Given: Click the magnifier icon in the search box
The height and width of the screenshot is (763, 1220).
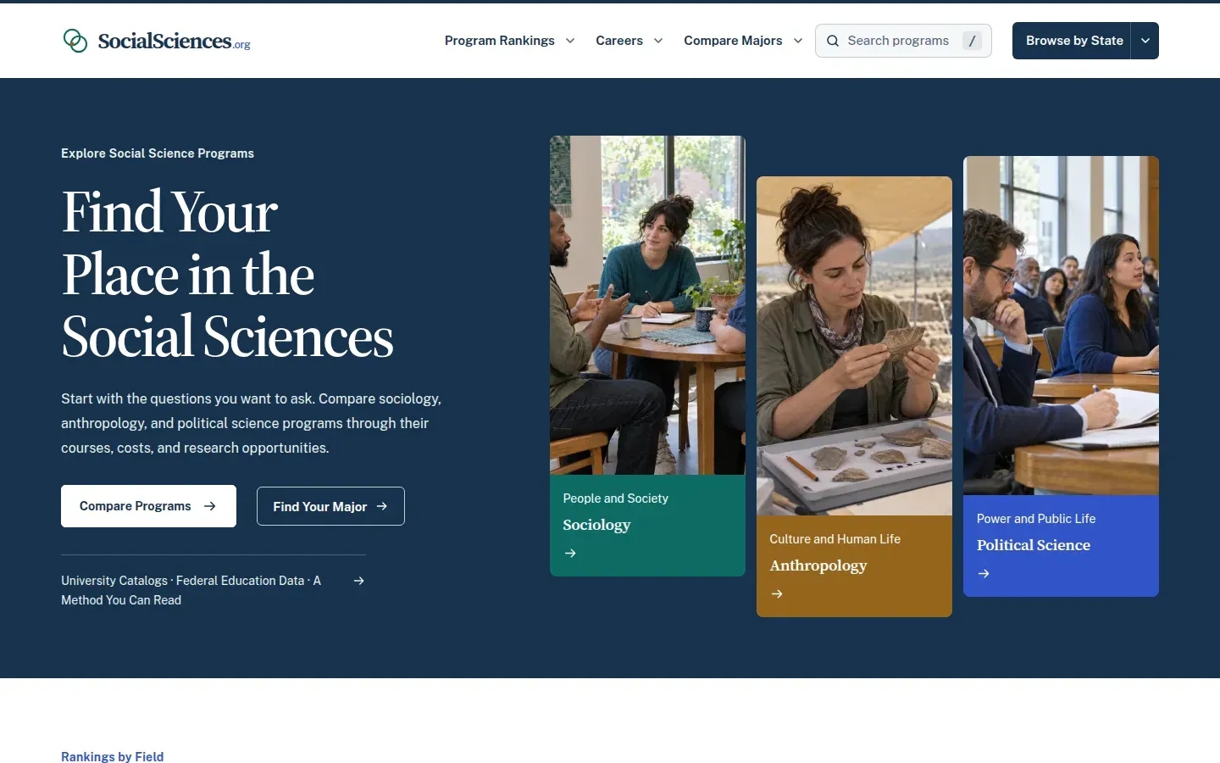Looking at the screenshot, I should [833, 41].
